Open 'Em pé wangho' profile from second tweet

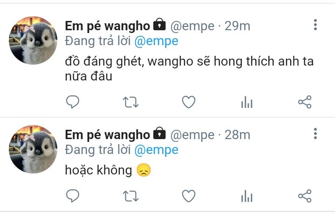click(x=108, y=135)
